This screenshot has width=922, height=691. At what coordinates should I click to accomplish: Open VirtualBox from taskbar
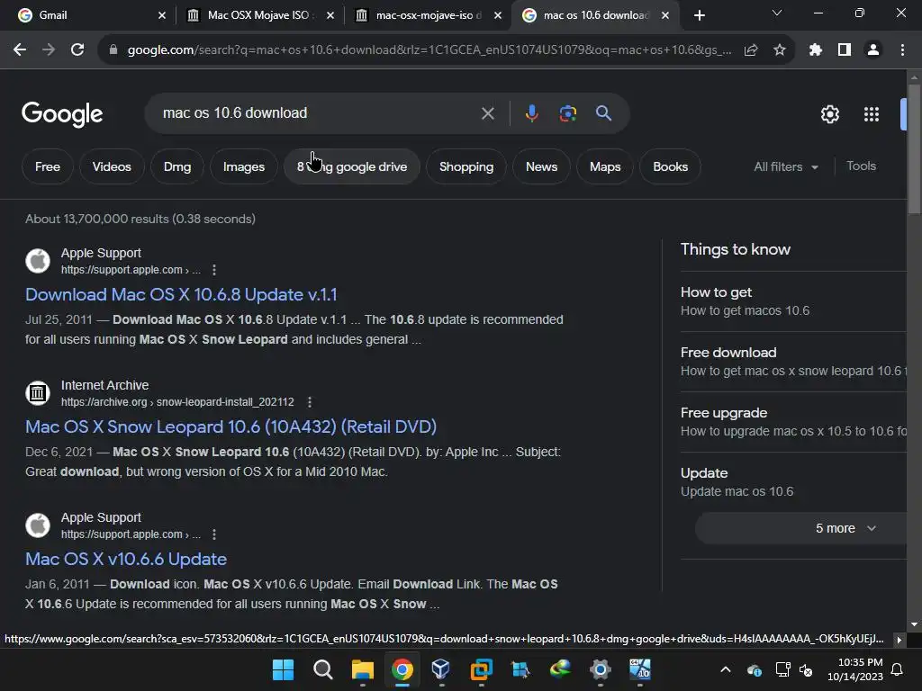coord(441,669)
